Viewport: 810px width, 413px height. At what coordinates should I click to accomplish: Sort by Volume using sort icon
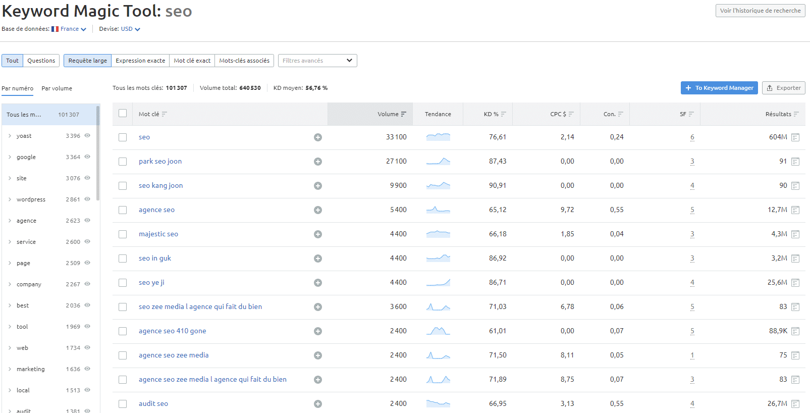[x=403, y=114]
